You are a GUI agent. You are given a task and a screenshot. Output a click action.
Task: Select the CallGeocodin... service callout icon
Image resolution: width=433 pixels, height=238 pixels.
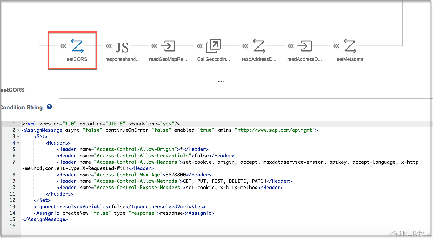click(x=214, y=46)
